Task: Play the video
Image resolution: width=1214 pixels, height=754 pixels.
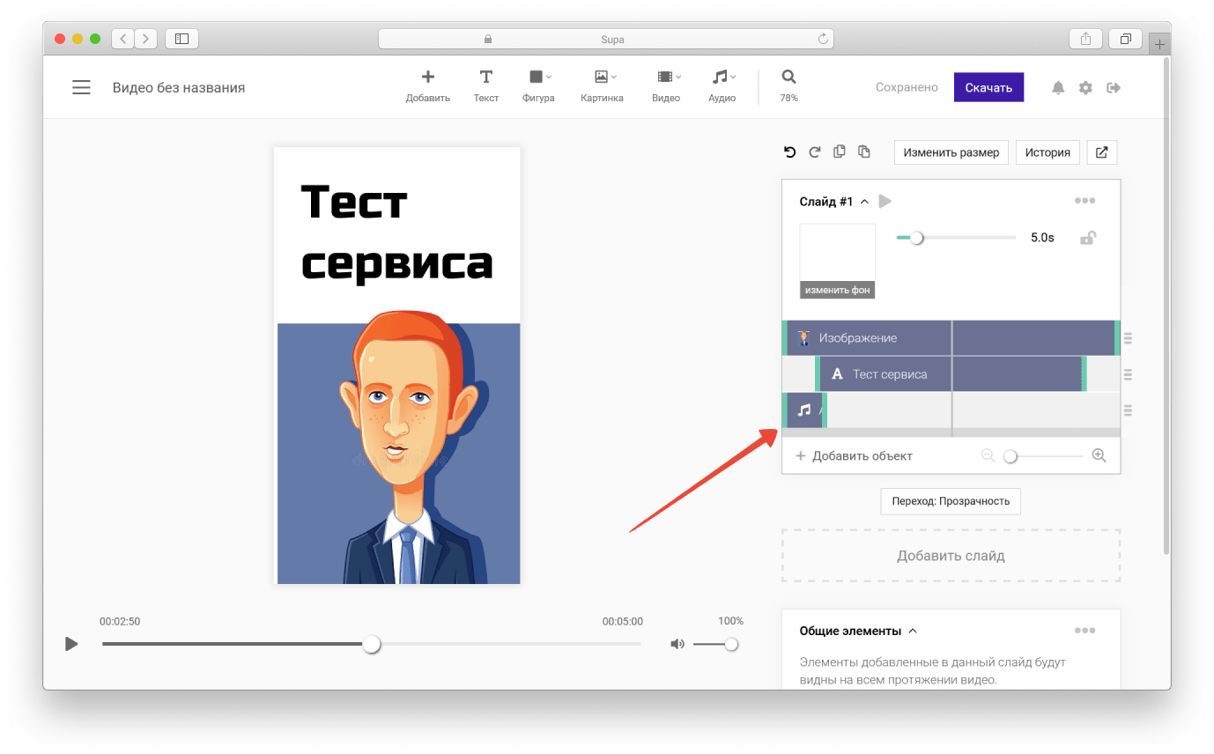Action: point(71,644)
